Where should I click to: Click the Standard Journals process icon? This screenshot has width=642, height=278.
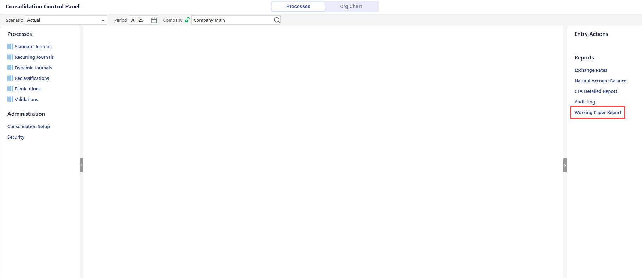(10, 46)
